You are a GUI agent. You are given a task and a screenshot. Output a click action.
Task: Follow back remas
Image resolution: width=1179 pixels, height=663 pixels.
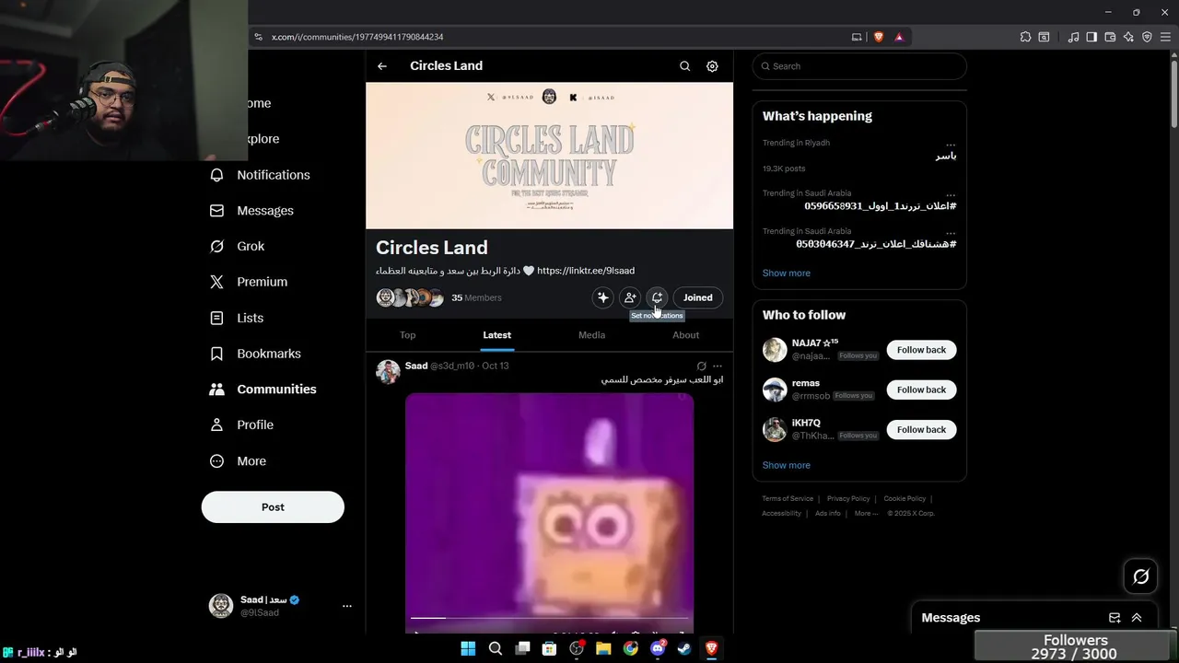click(x=921, y=390)
